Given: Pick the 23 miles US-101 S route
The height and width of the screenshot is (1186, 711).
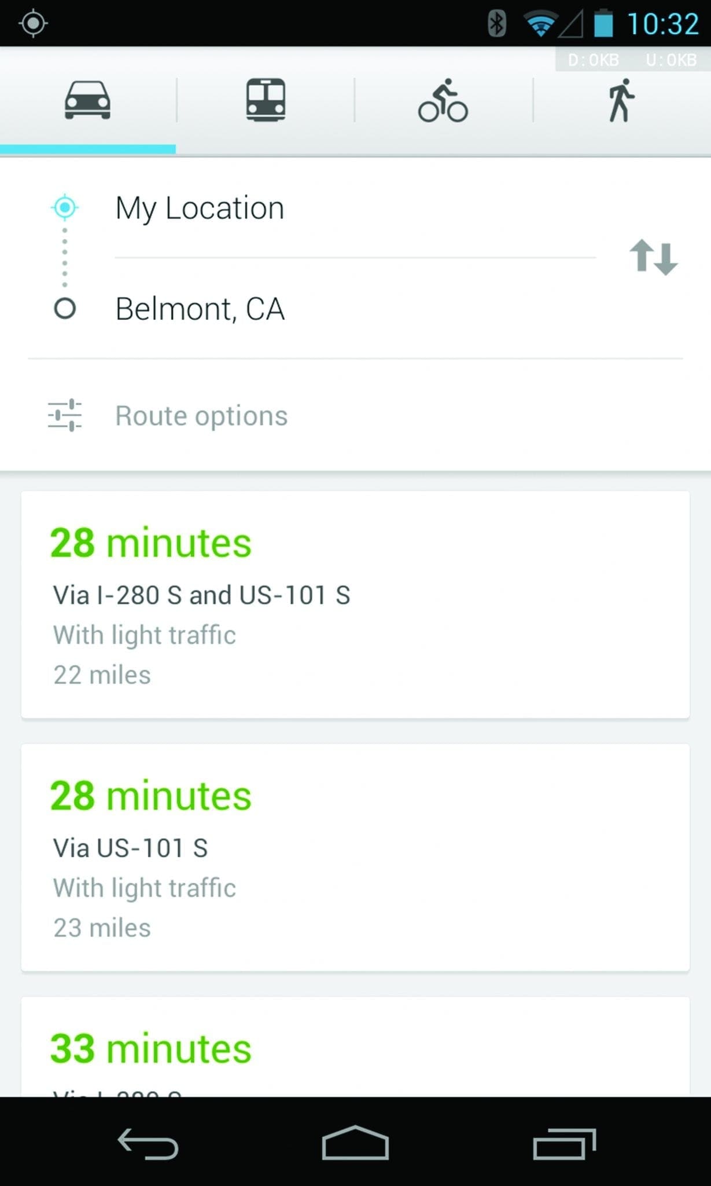Looking at the screenshot, I should [x=355, y=858].
